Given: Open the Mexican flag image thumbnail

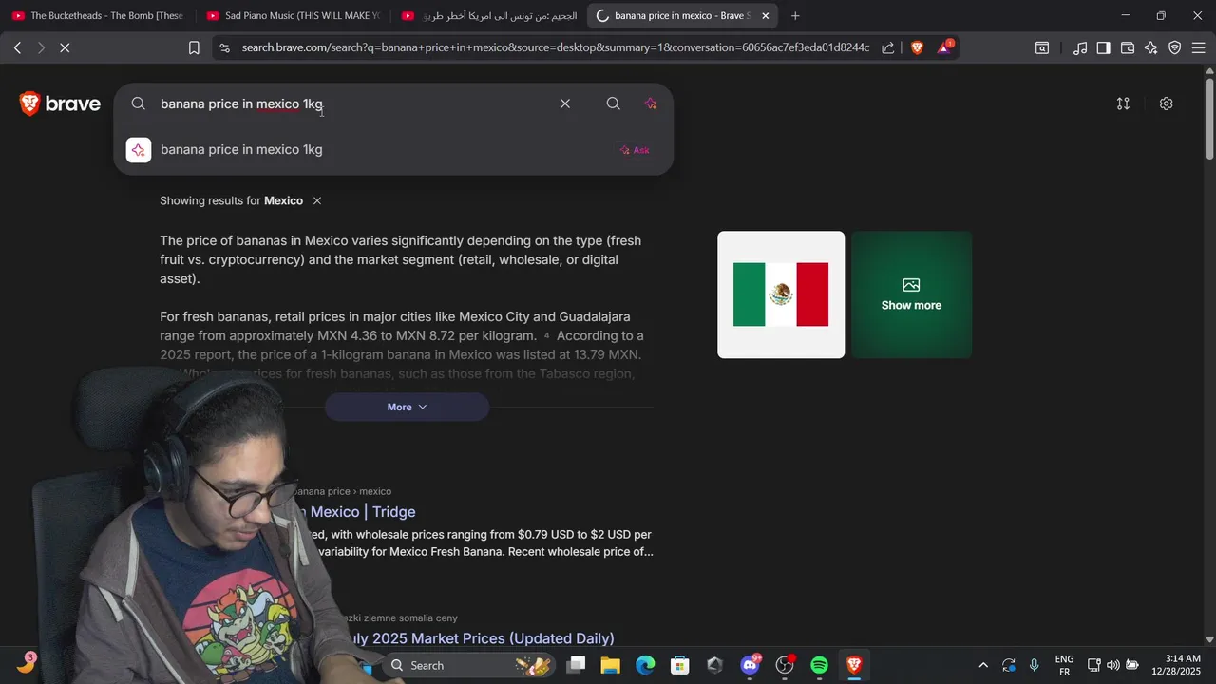Looking at the screenshot, I should click(x=781, y=294).
